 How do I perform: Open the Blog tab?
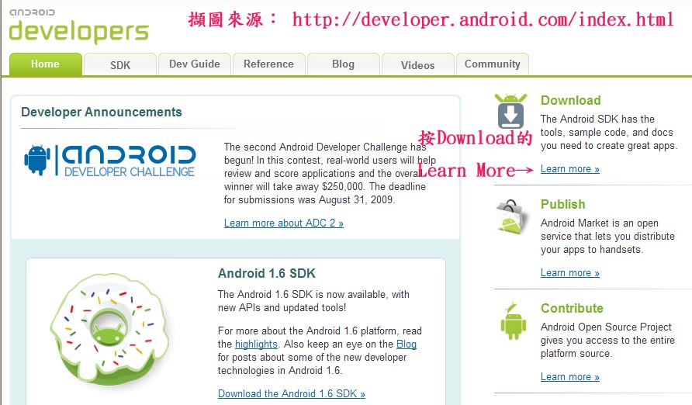click(344, 64)
